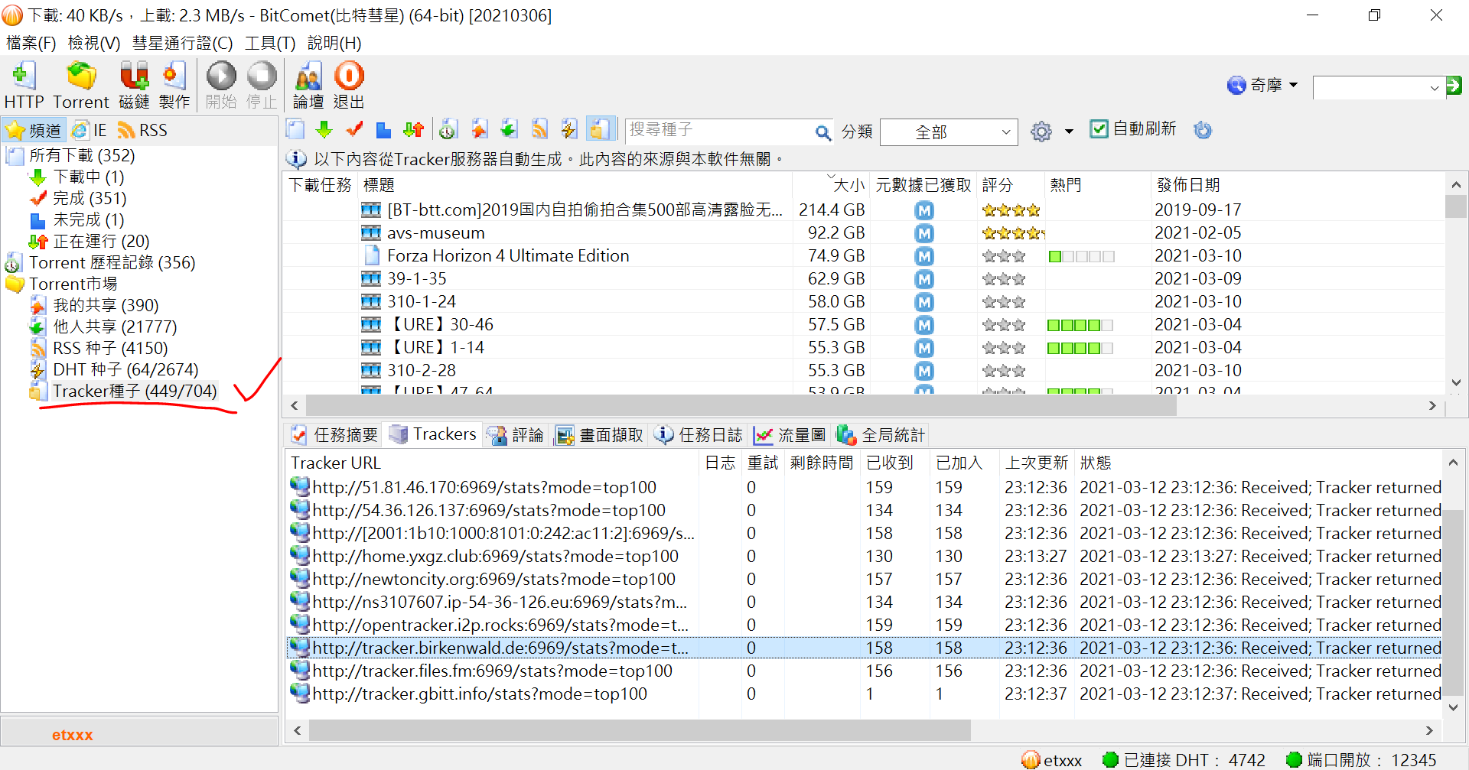
Task: Click the RSS torrents filter icon in filter bar
Action: [539, 130]
